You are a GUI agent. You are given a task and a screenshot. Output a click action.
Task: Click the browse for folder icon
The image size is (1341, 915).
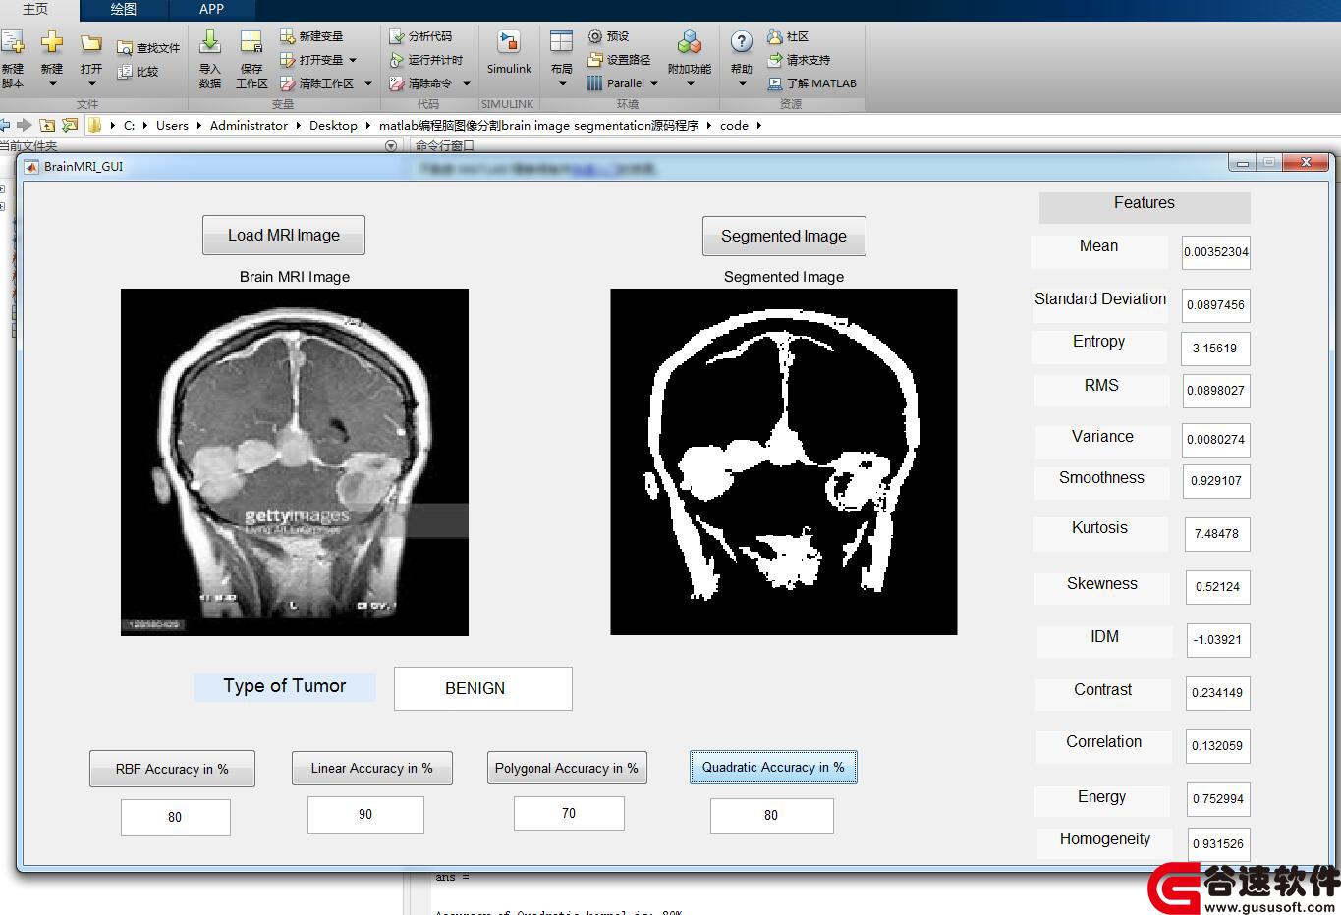pos(70,125)
